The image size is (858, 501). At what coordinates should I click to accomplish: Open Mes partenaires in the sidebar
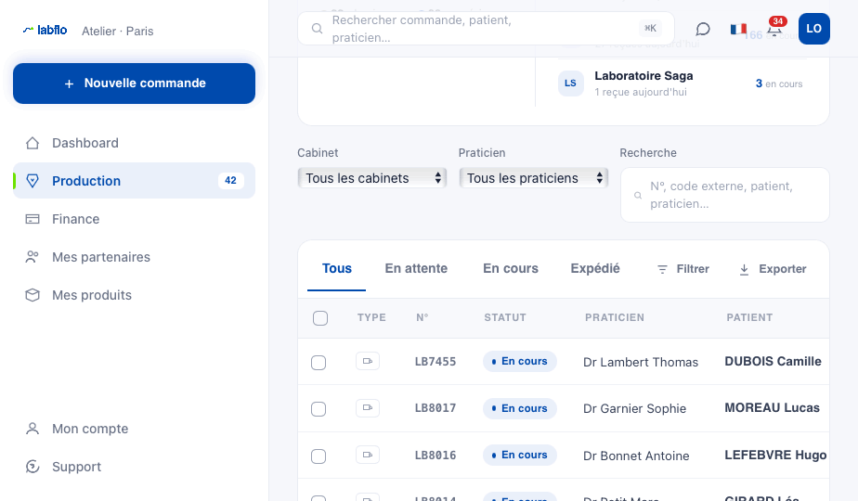134,257
